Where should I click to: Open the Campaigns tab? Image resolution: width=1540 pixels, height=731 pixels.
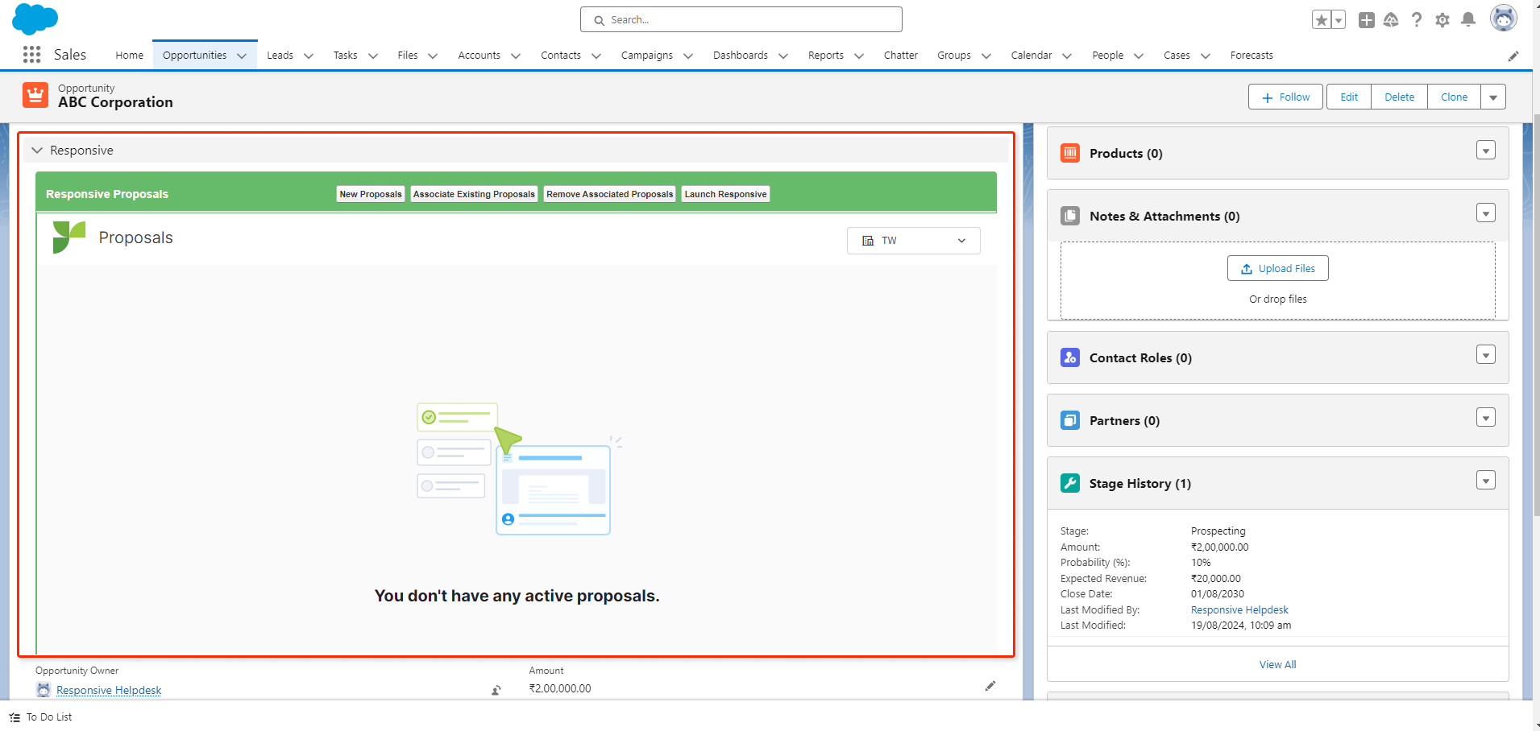647,56
